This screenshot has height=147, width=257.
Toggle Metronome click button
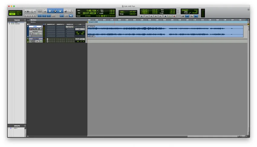(x=187, y=16)
